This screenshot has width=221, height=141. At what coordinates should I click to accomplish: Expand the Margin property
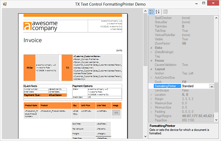[151, 99]
